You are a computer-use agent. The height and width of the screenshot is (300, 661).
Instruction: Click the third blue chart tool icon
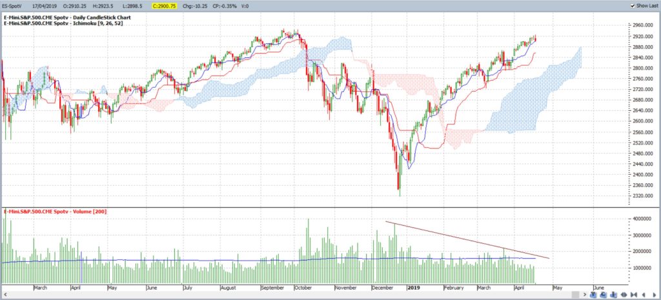[613, 295]
